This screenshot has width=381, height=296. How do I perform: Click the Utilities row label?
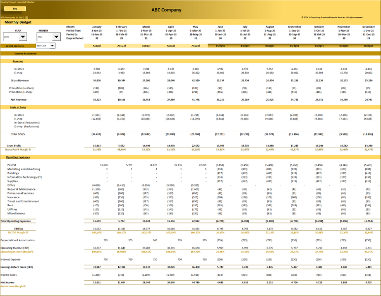pyautogui.click(x=12, y=209)
